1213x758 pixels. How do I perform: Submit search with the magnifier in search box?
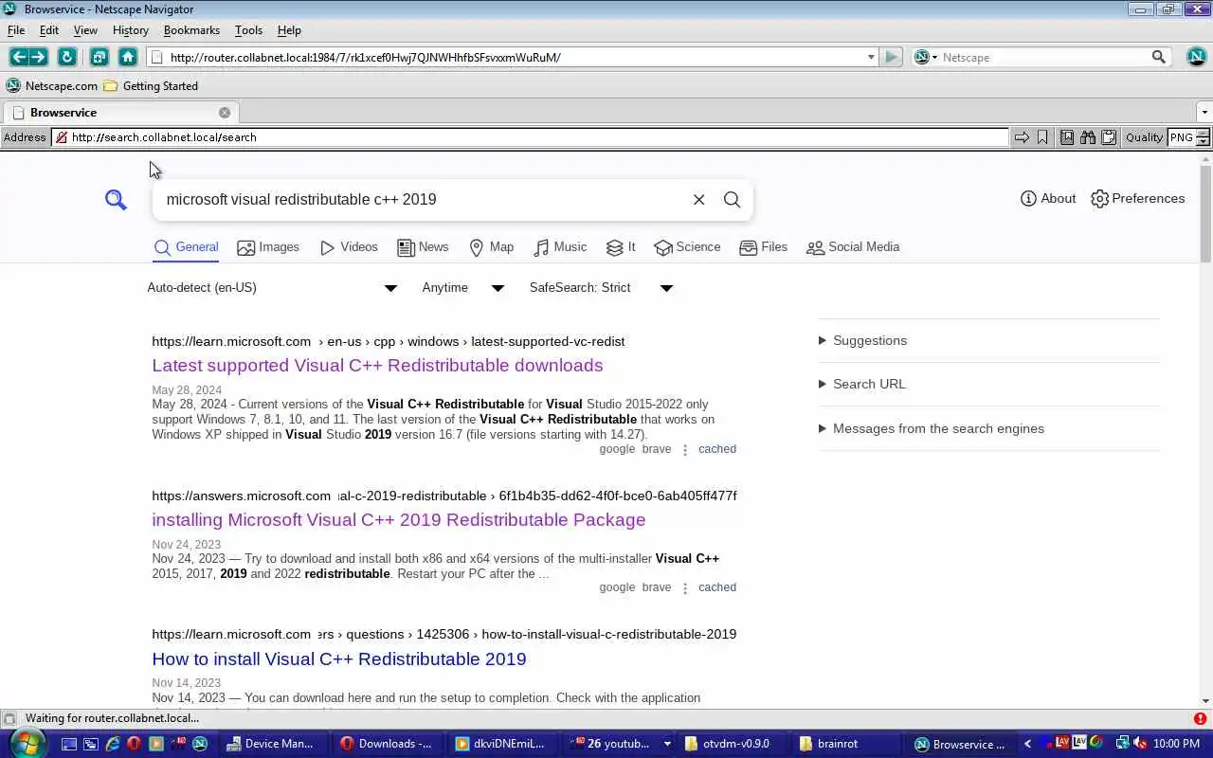coord(732,199)
